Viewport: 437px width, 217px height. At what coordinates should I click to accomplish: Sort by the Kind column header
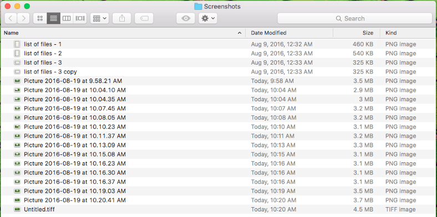click(x=408, y=33)
